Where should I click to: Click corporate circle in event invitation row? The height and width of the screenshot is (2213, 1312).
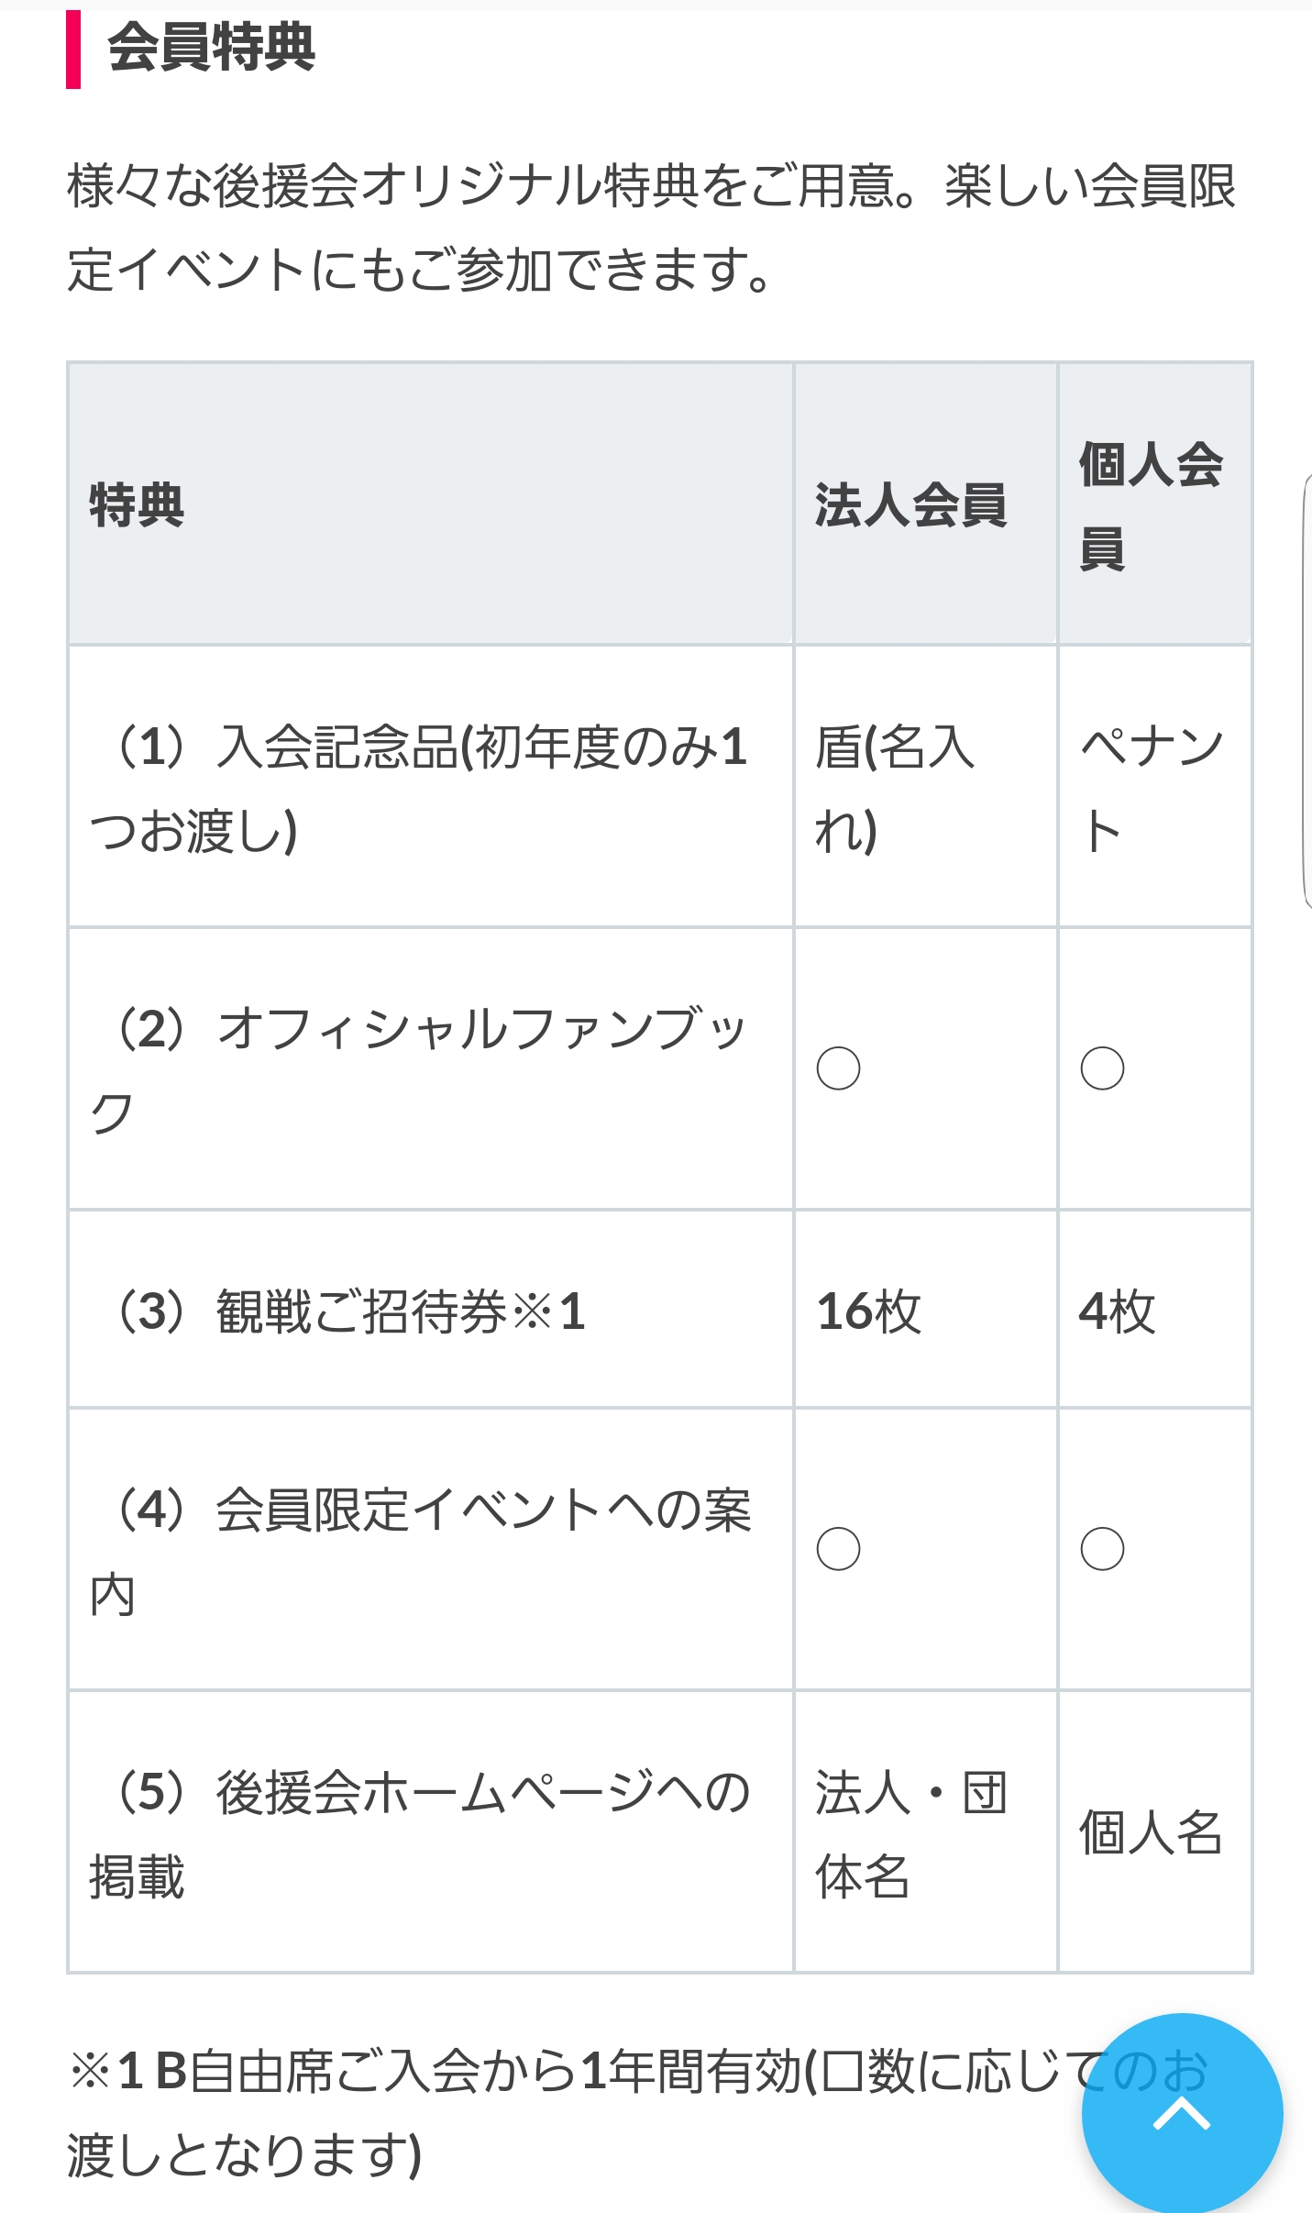point(838,1549)
